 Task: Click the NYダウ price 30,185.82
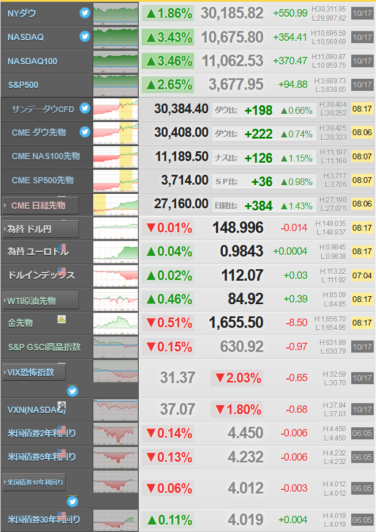(x=232, y=14)
